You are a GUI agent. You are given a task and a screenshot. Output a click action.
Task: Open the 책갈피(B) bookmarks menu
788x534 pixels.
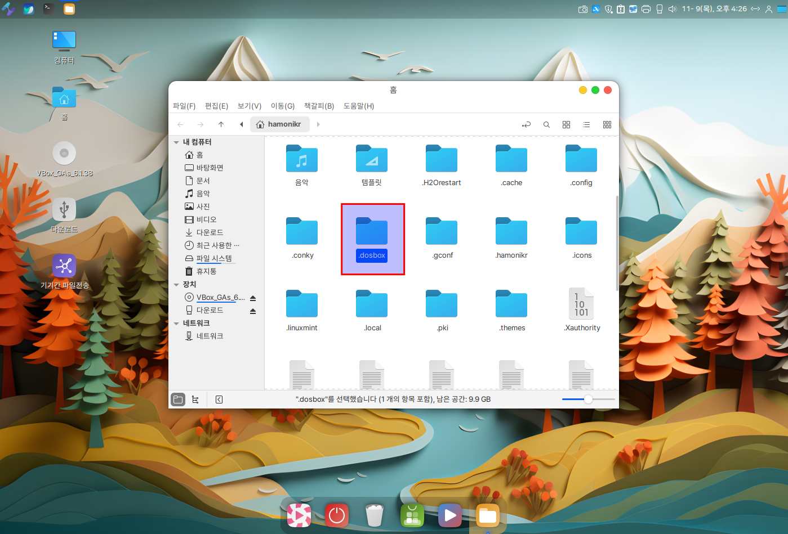click(x=319, y=106)
